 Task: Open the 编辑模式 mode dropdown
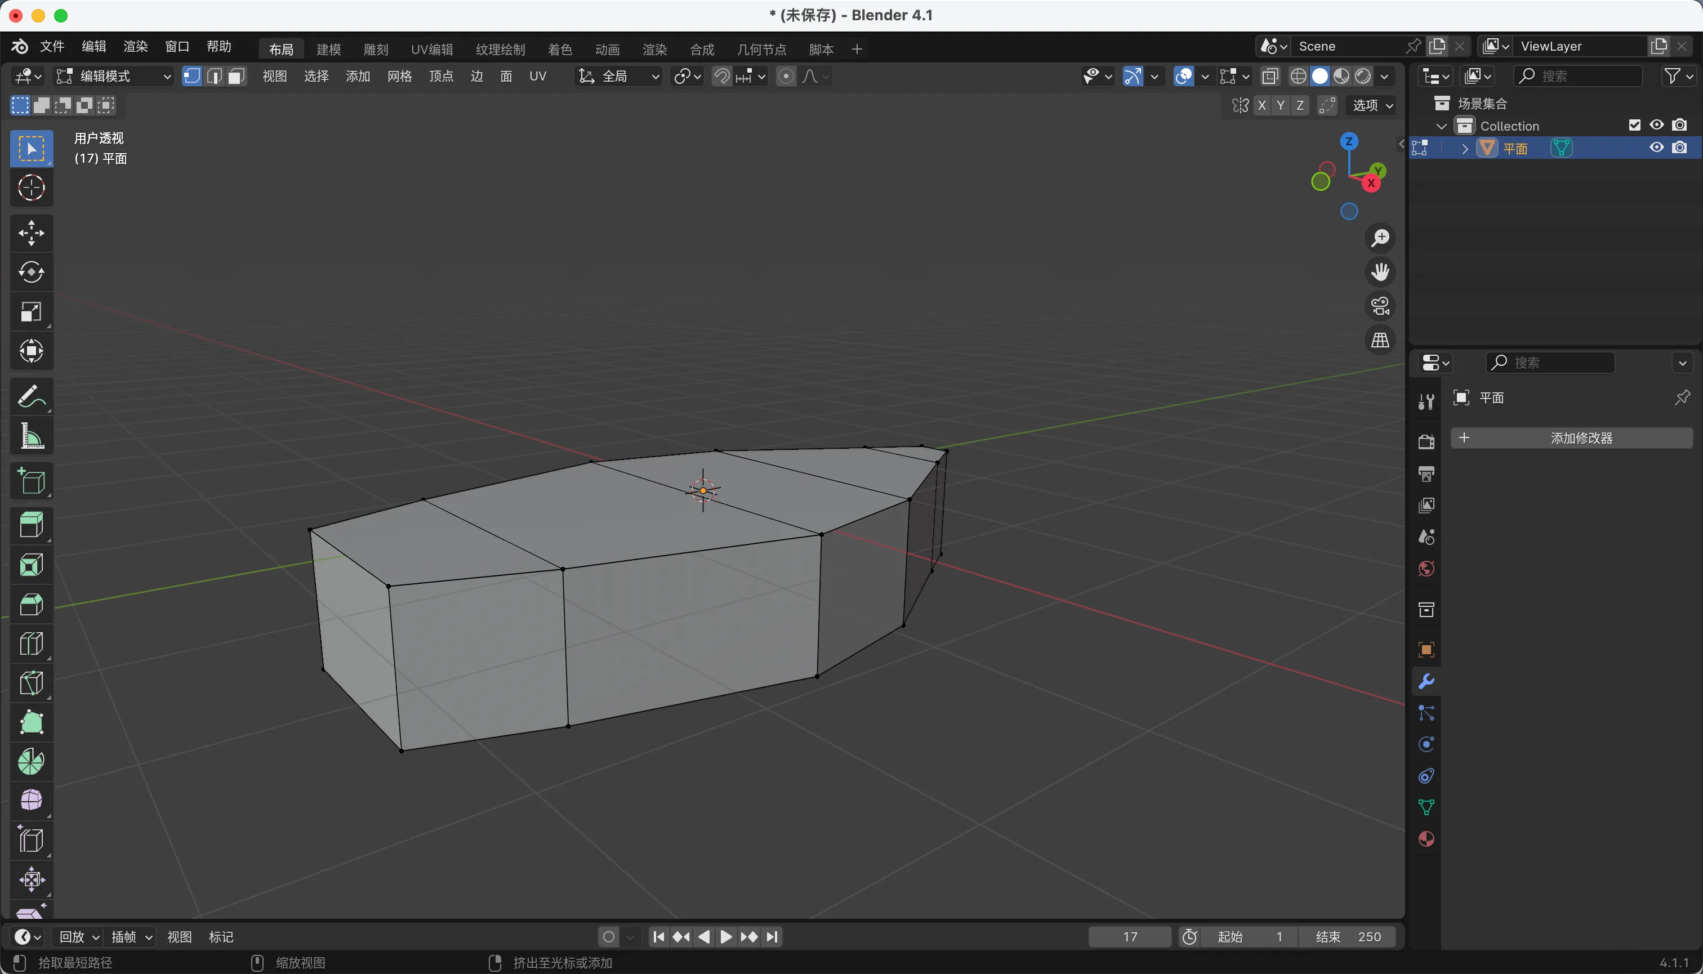pyautogui.click(x=114, y=76)
